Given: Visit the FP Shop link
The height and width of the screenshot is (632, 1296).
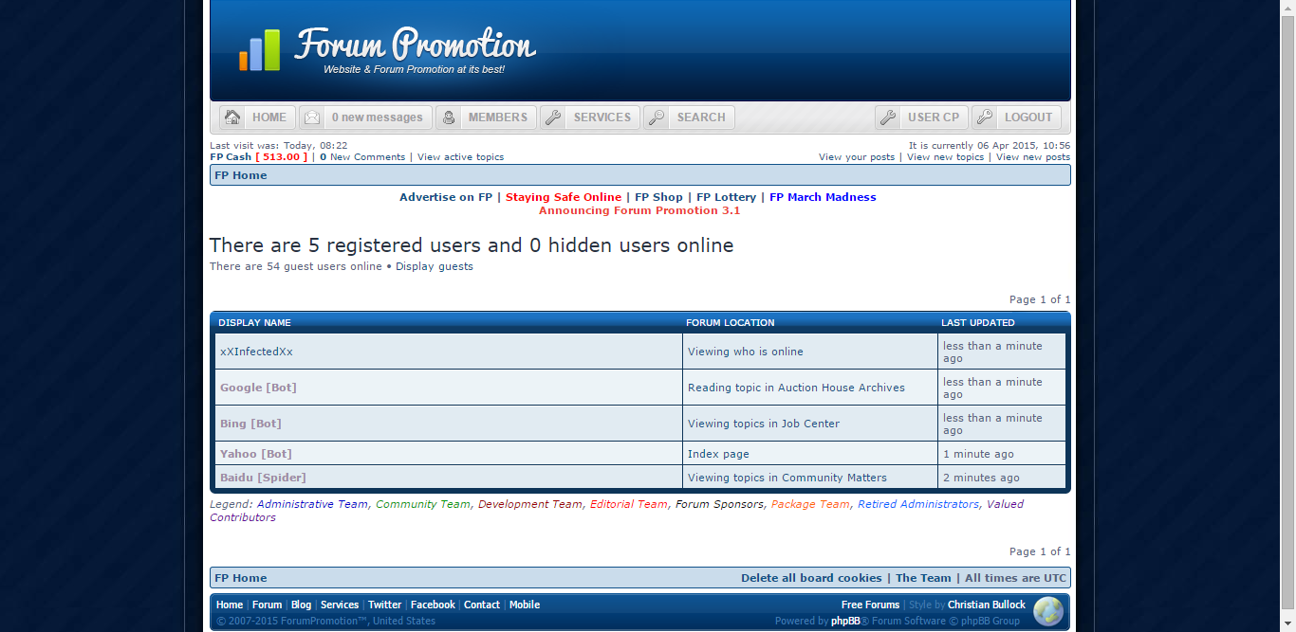Looking at the screenshot, I should (658, 197).
